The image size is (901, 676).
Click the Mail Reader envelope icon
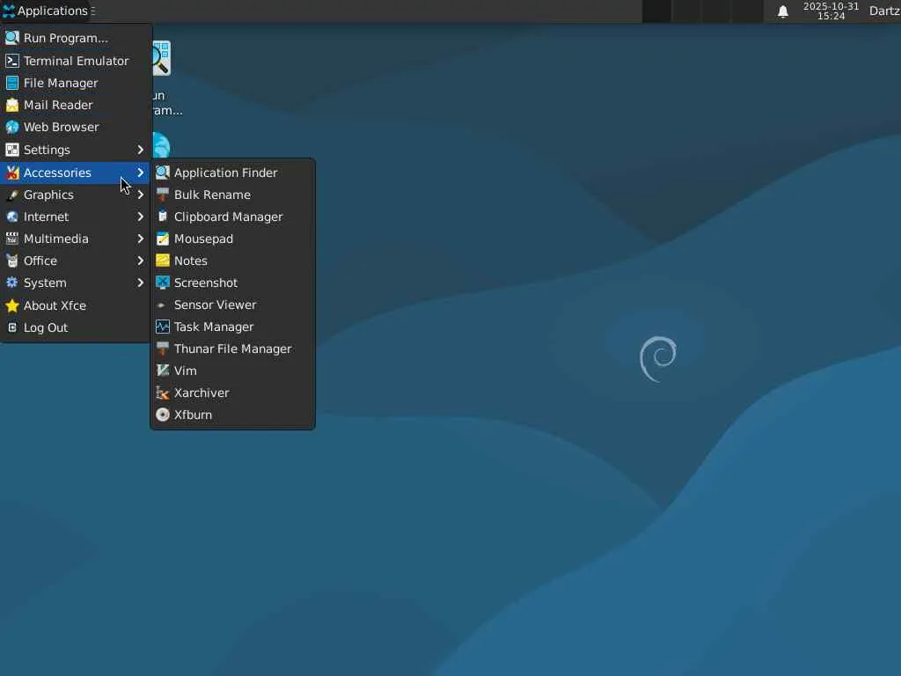point(12,106)
